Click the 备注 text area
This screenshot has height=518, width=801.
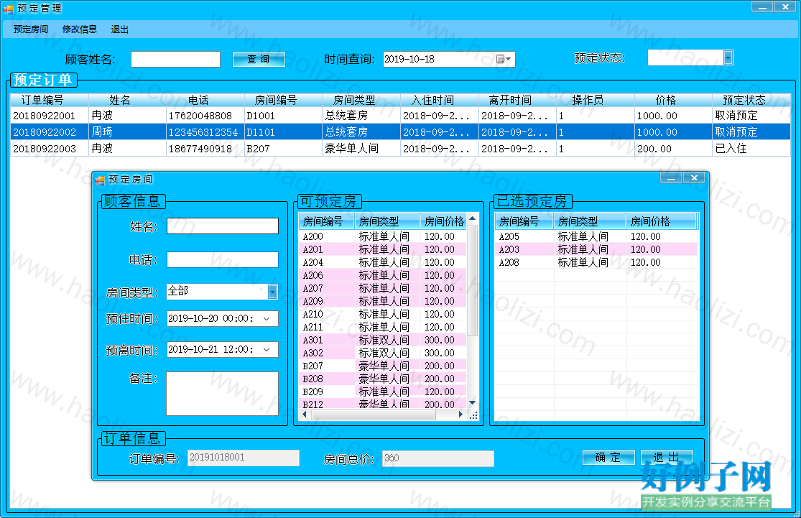pyautogui.click(x=222, y=394)
